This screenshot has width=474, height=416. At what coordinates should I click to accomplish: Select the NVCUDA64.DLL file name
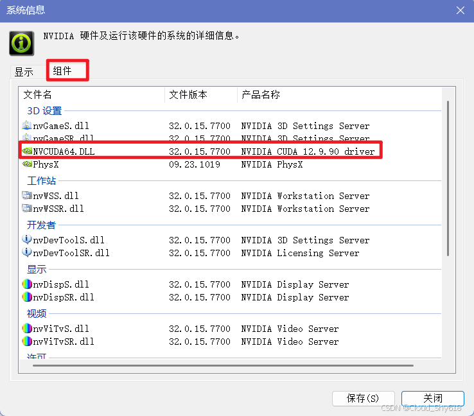coord(64,152)
